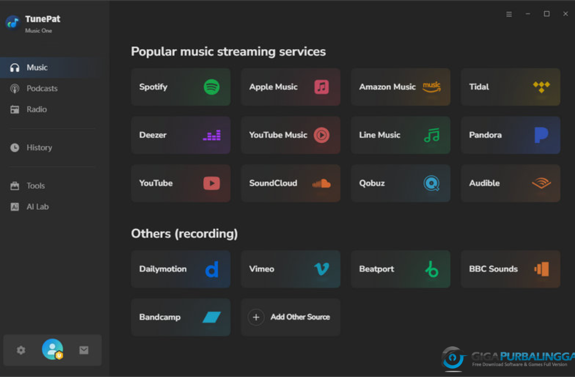575x377 pixels.
Task: Click the podcast icon in the sidebar
Action: 14,89
